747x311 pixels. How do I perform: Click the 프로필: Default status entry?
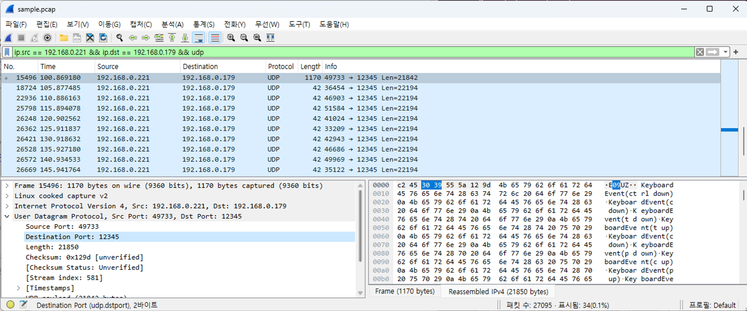point(712,305)
